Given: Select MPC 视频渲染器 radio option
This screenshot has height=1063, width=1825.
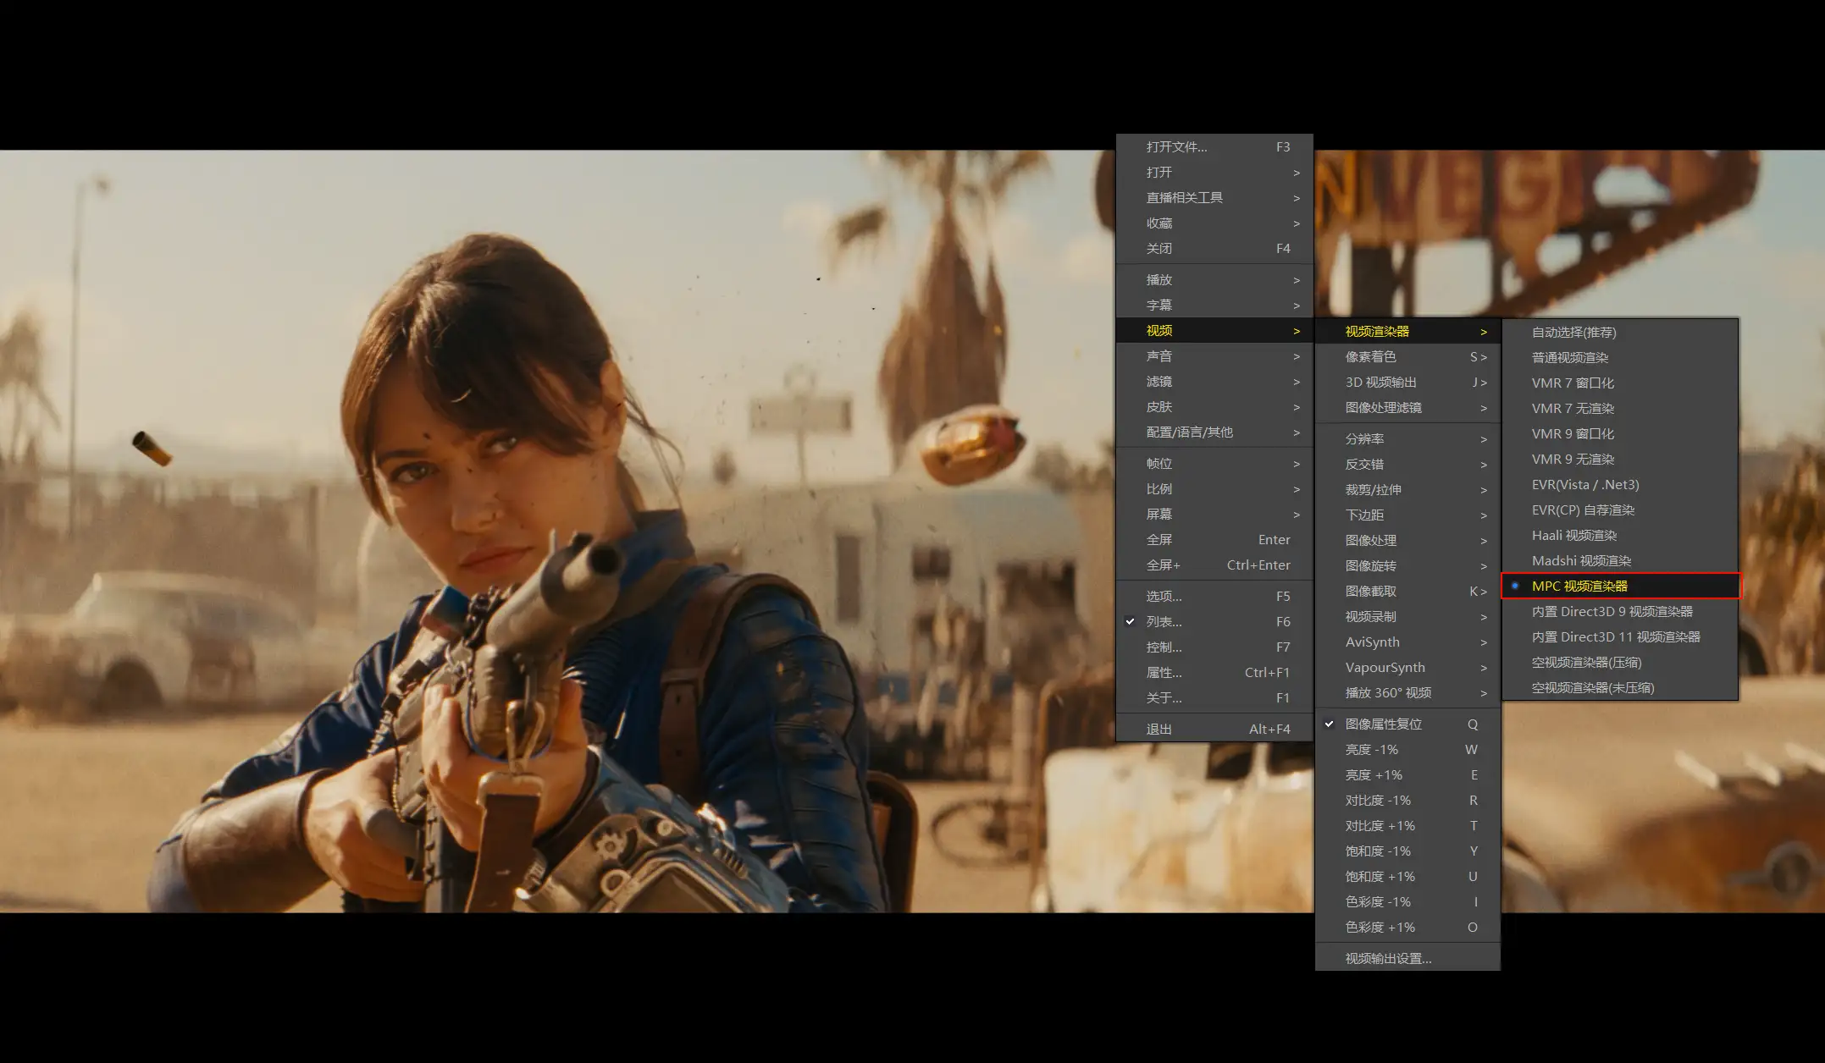Looking at the screenshot, I should [x=1579, y=586].
